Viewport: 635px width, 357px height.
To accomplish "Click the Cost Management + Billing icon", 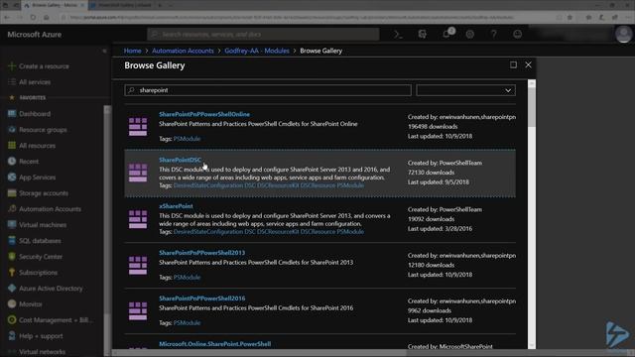I will pyautogui.click(x=12, y=319).
